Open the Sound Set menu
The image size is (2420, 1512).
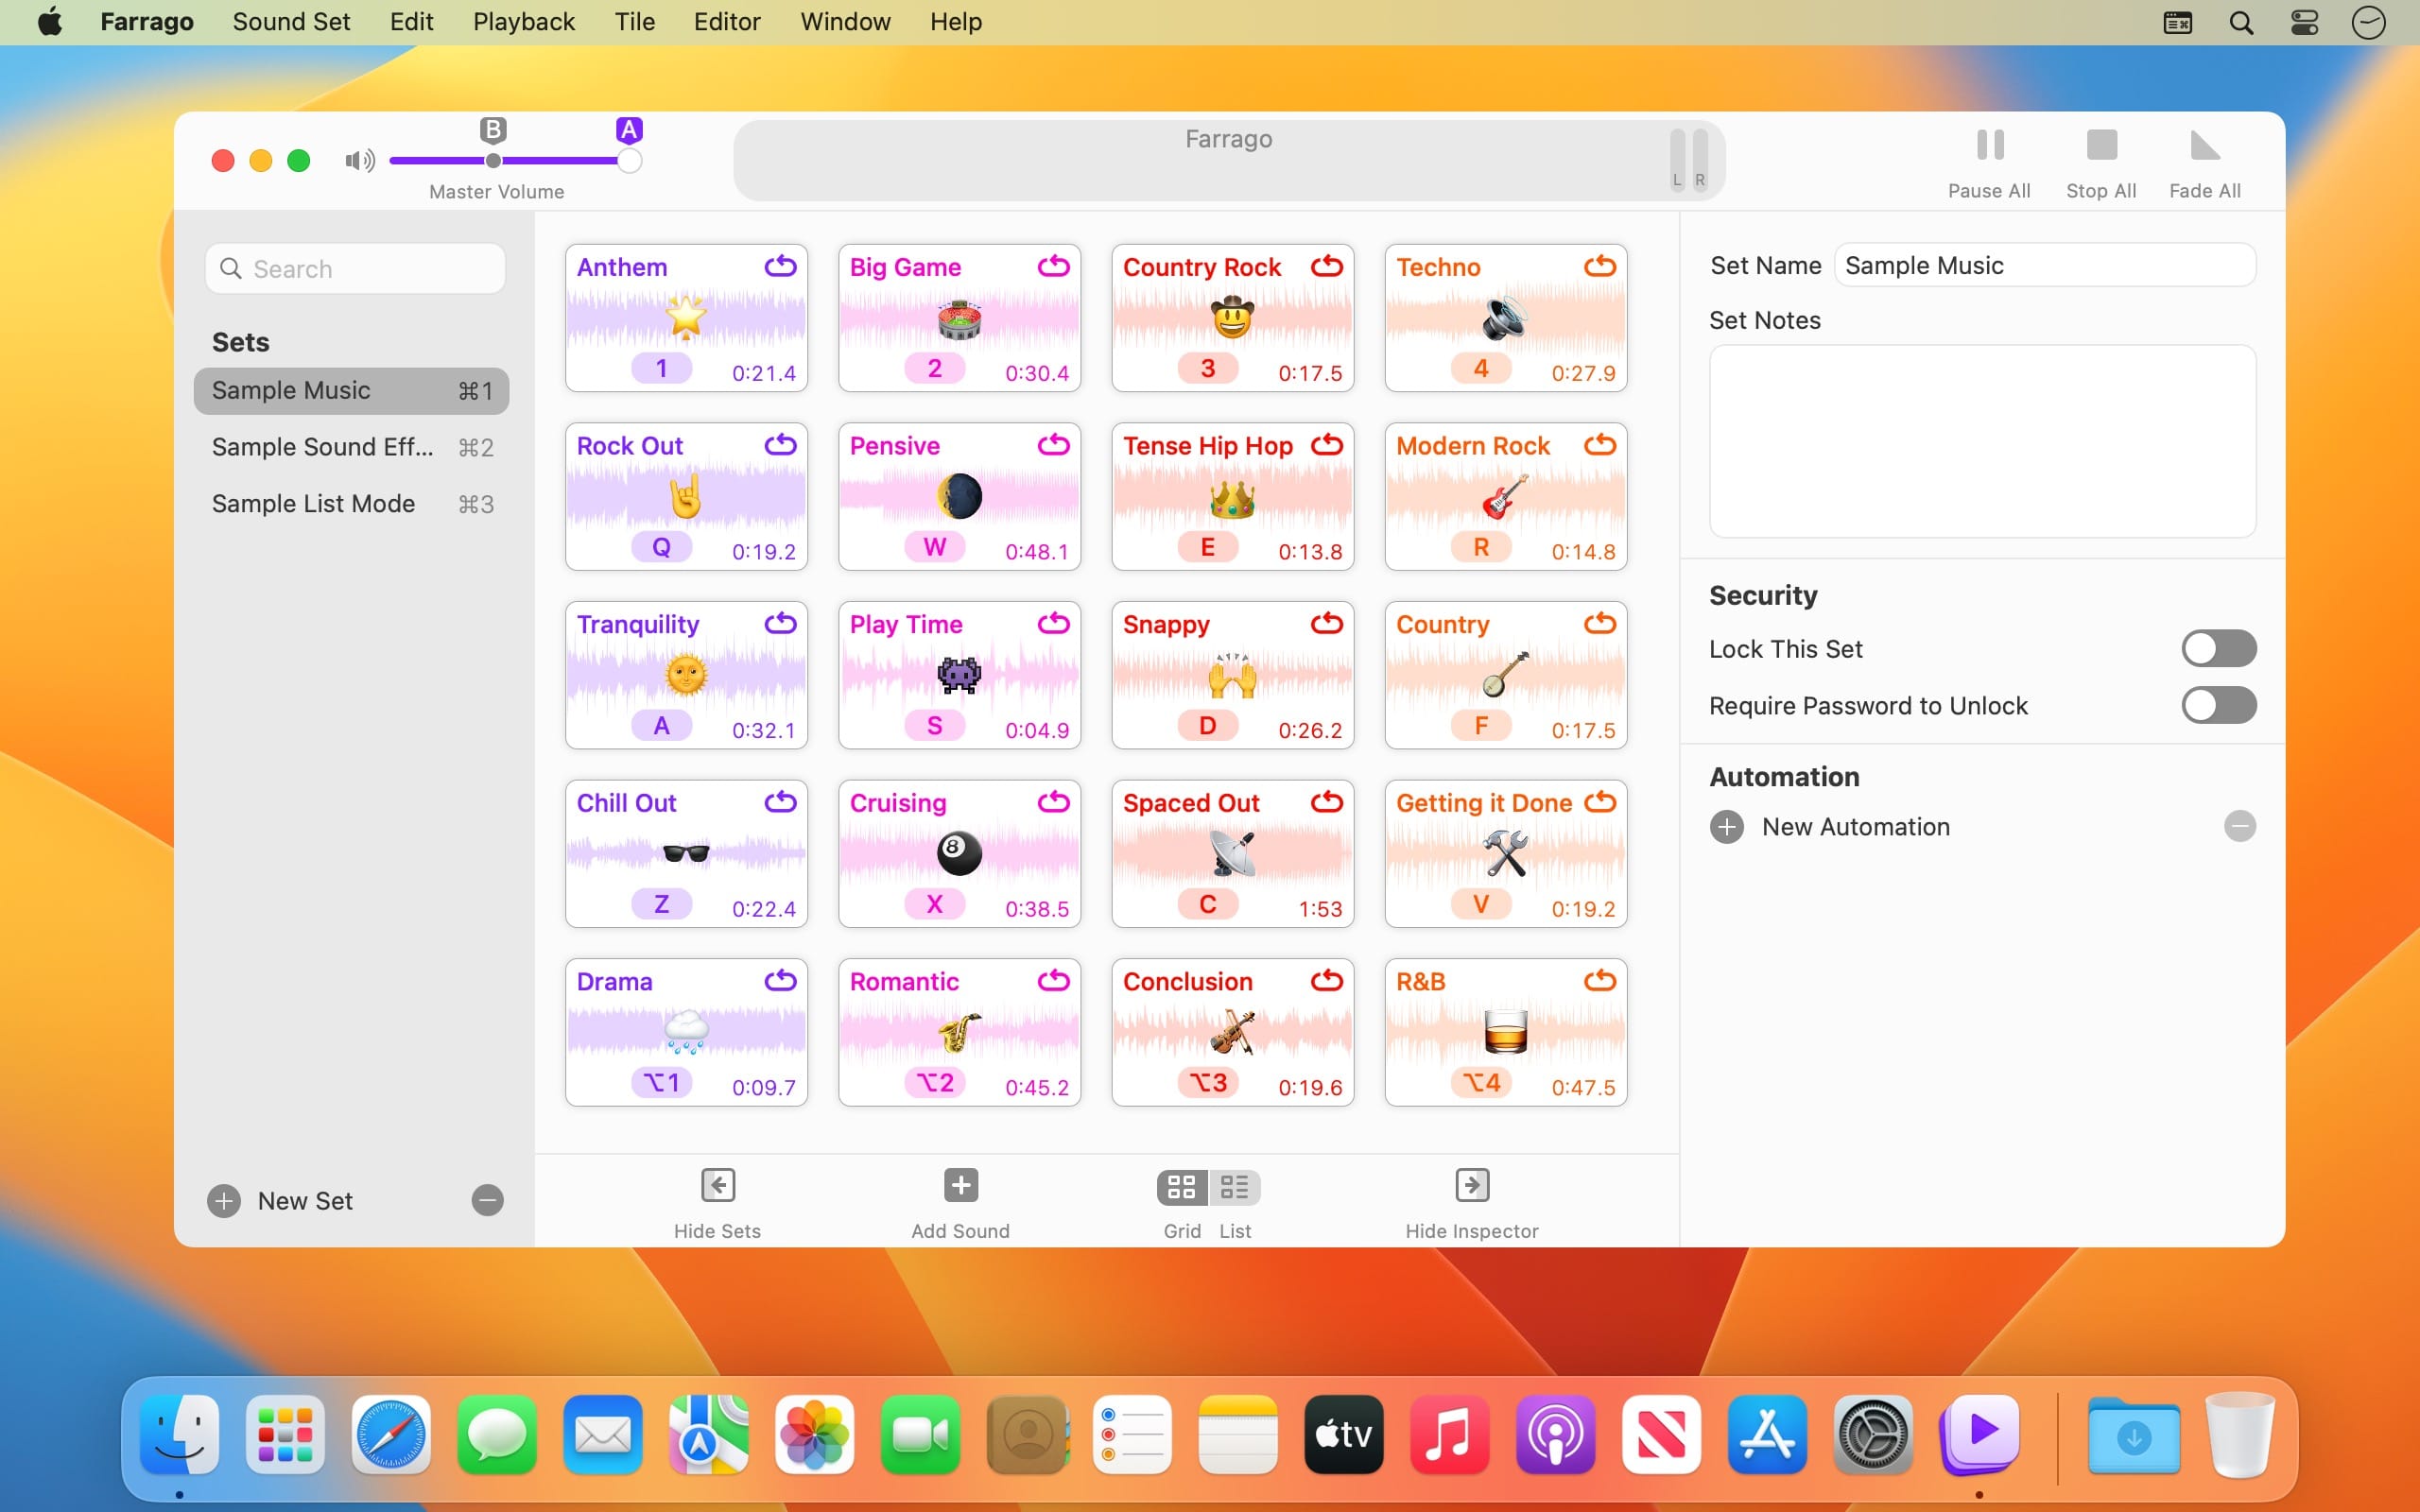291,22
